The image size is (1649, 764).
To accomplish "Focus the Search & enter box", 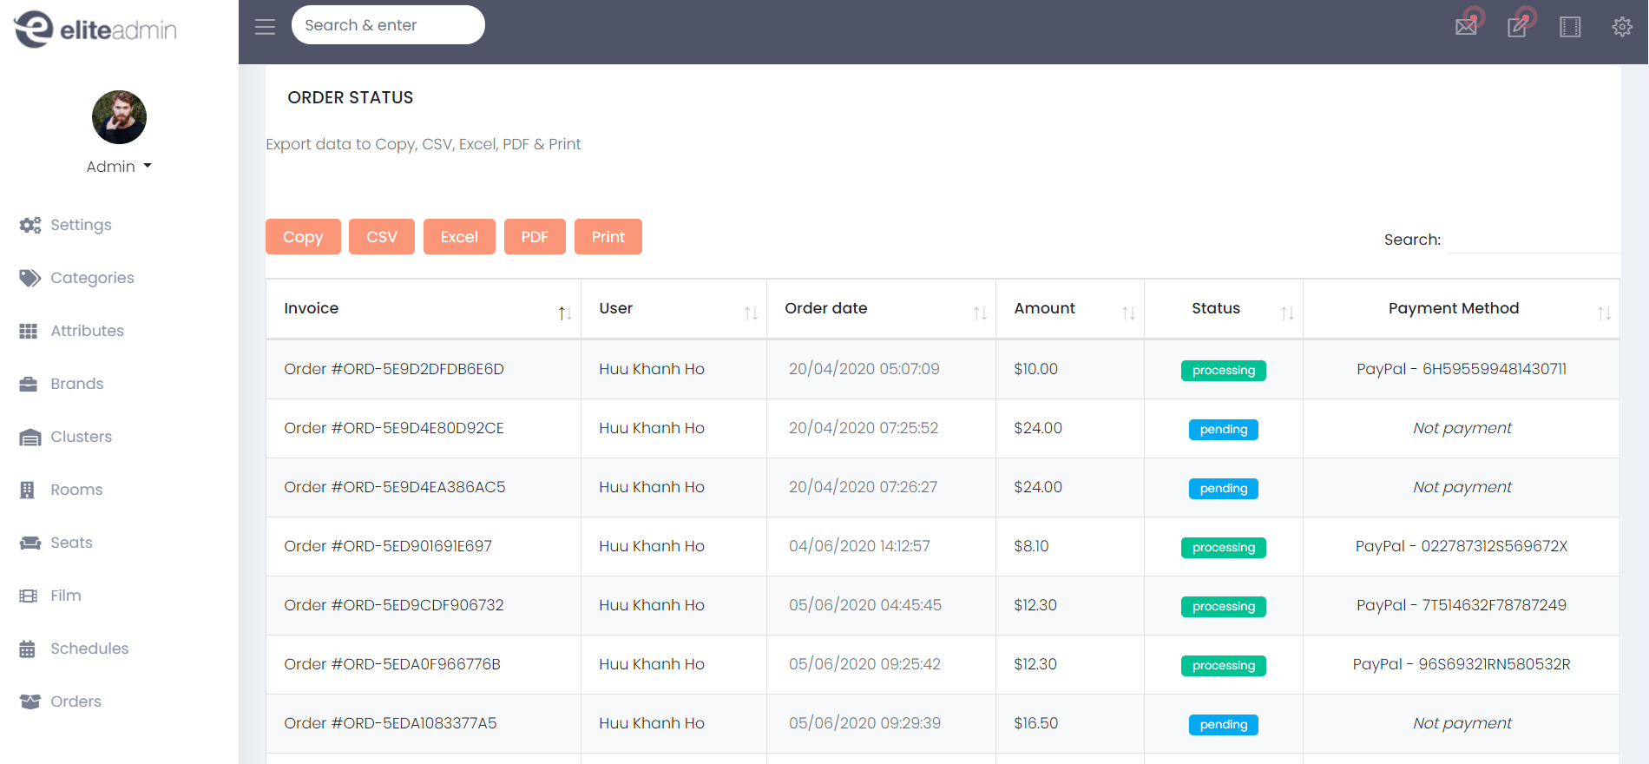I will (388, 25).
